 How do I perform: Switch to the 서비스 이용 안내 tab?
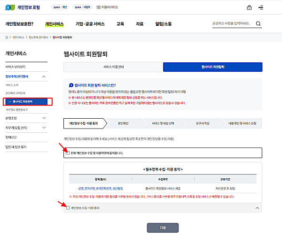113,67
